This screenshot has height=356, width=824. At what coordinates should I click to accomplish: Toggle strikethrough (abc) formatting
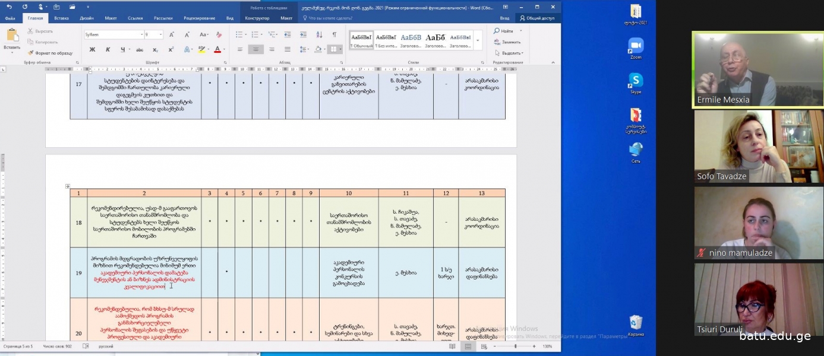(140, 49)
